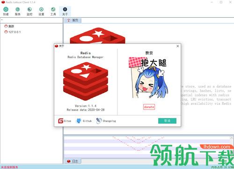Click the Version:1.1.4 text
Image resolution: width=234 pixels, height=169 pixels.
[86, 106]
